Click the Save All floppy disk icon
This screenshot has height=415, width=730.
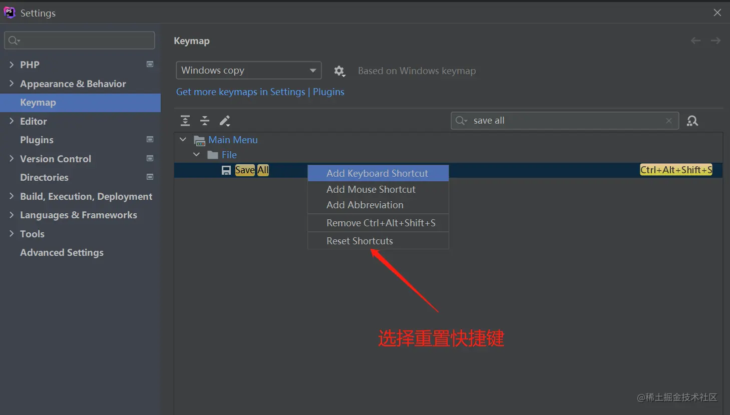pos(226,170)
